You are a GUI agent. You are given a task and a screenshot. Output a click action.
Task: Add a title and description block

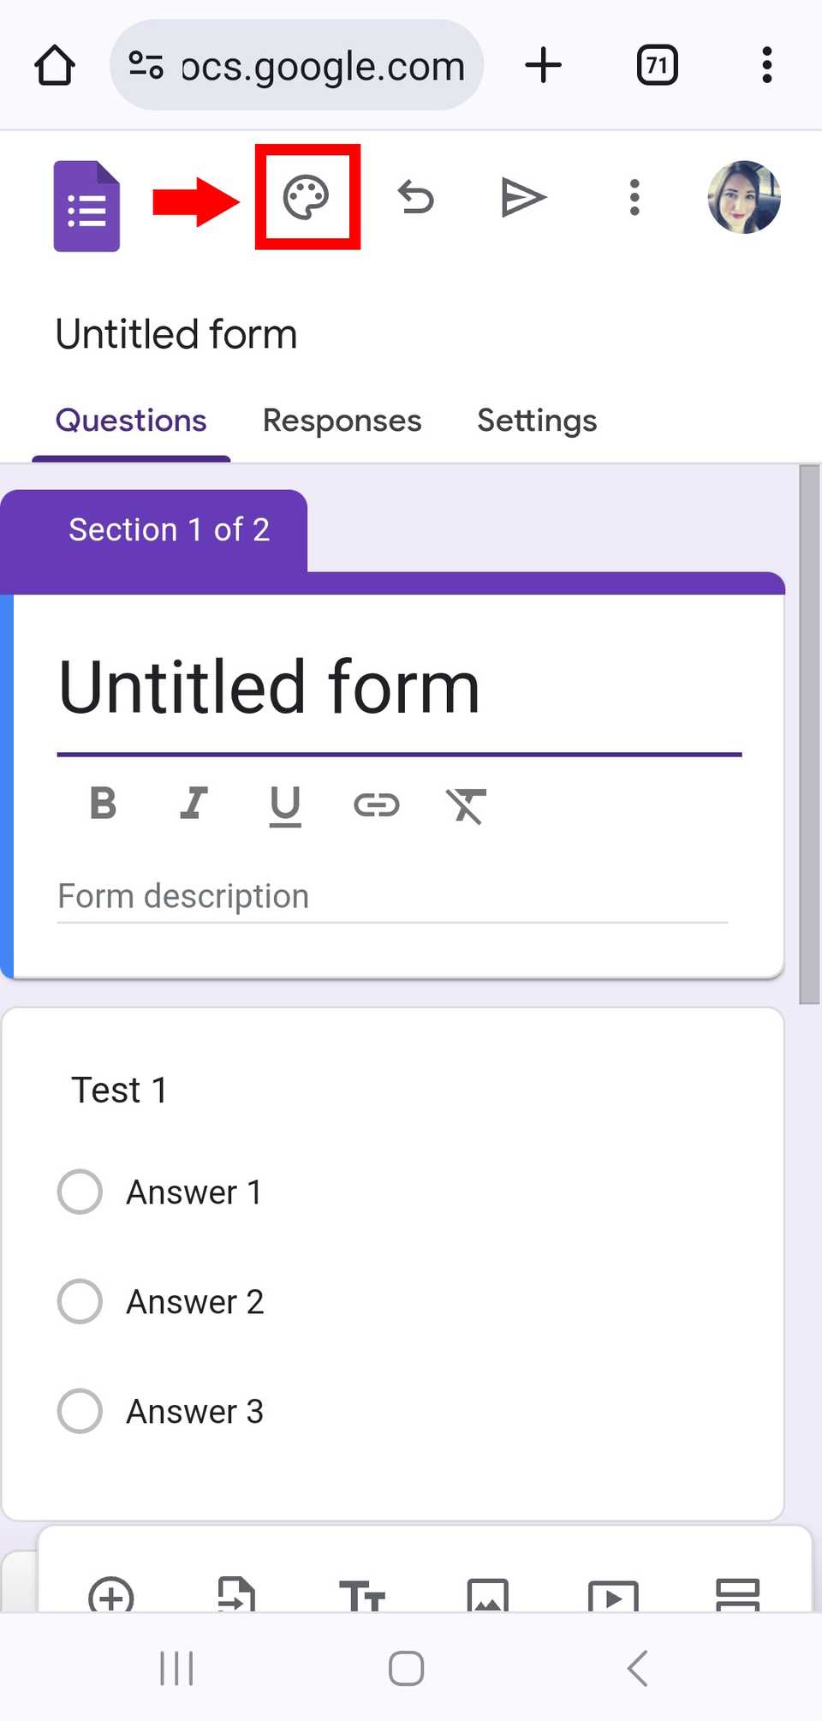(x=363, y=1594)
